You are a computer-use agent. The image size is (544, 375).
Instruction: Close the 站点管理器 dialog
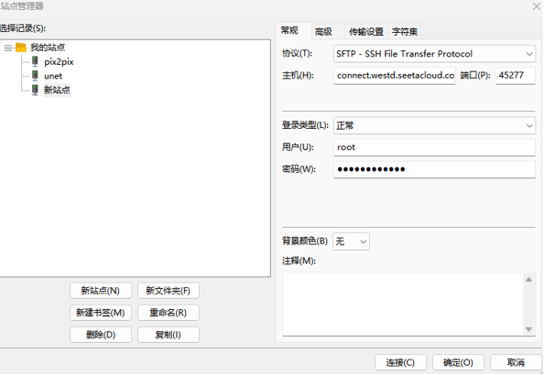[537, 6]
